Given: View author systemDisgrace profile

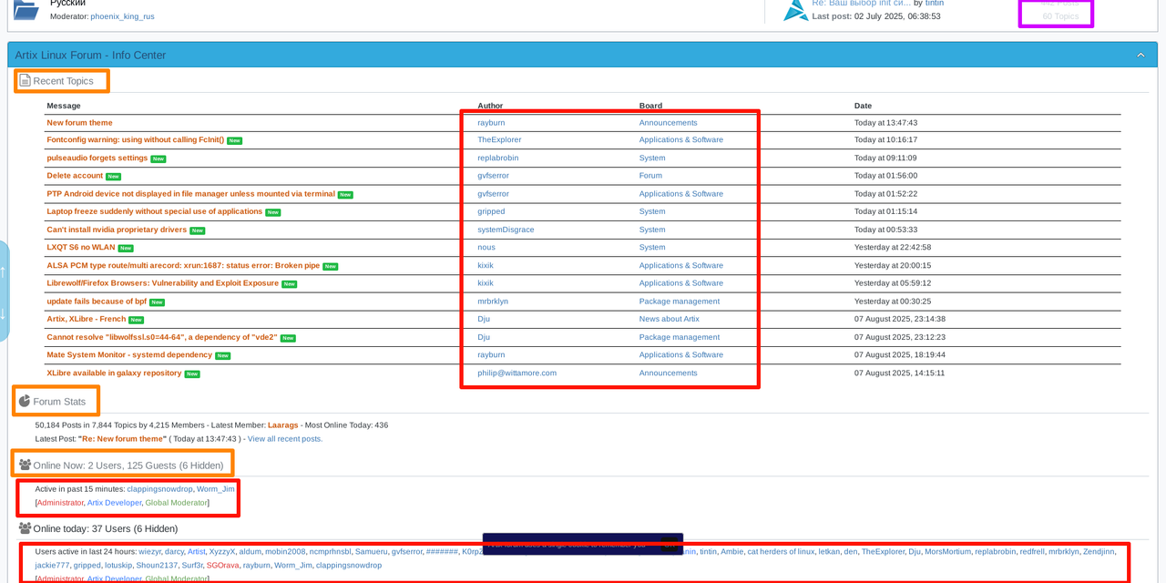Looking at the screenshot, I should click(506, 230).
